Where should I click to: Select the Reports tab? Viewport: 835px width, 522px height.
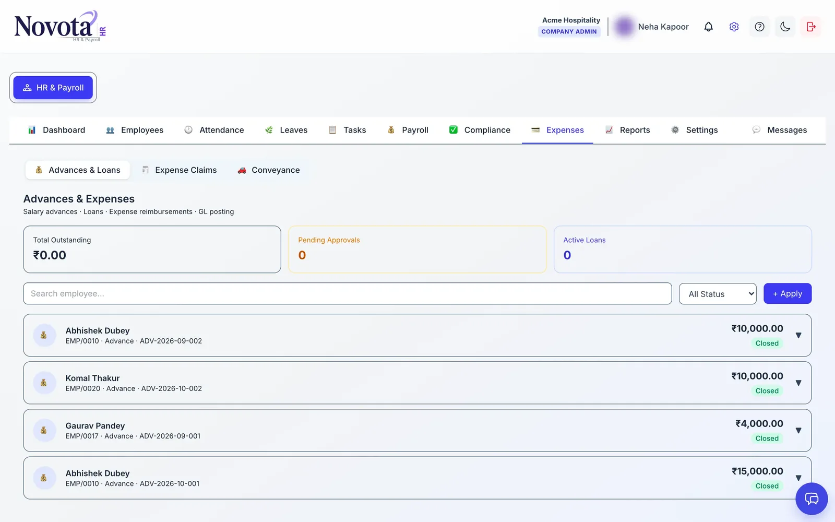[x=627, y=130]
